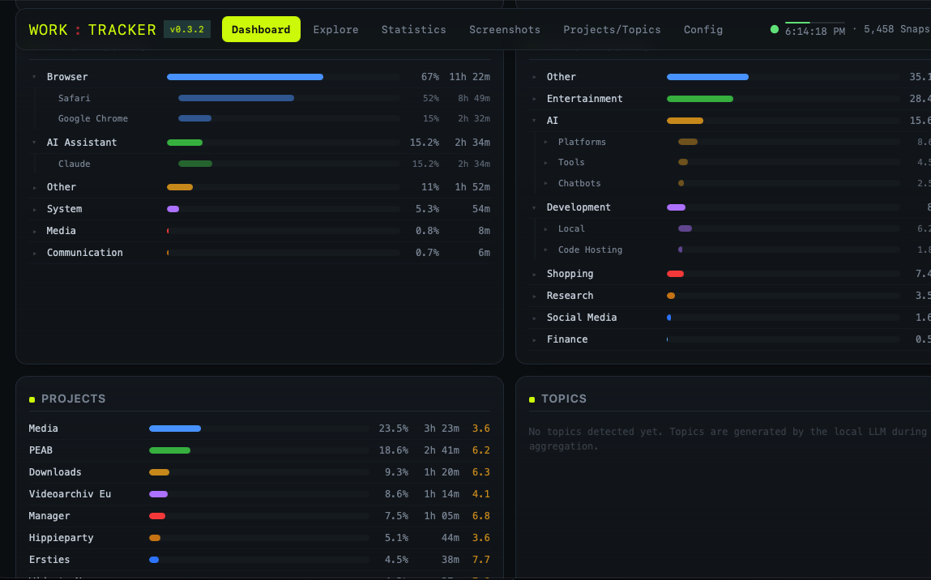Switch to the Explore tab

pyautogui.click(x=335, y=30)
